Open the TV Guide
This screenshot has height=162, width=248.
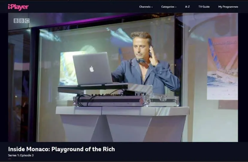[x=204, y=7]
